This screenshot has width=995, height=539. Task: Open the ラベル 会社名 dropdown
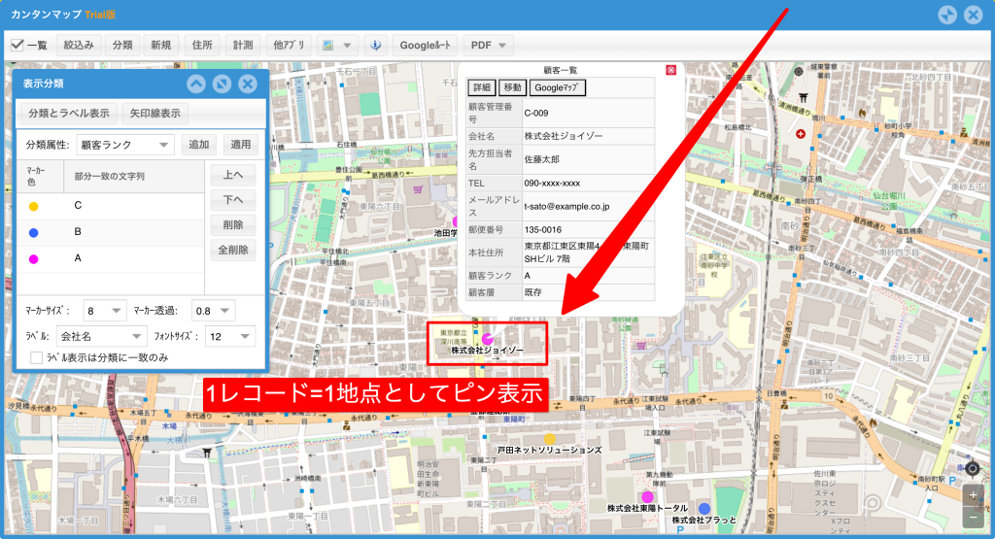(x=101, y=336)
